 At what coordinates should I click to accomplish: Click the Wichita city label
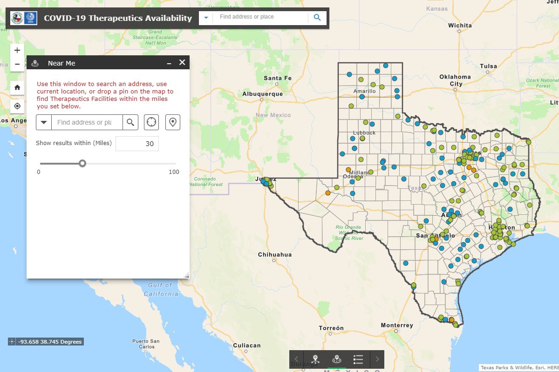coord(460,26)
